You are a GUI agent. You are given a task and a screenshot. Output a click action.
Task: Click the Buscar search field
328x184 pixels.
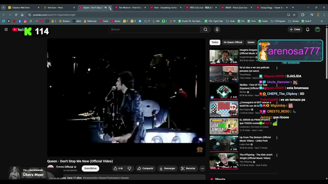154,29
